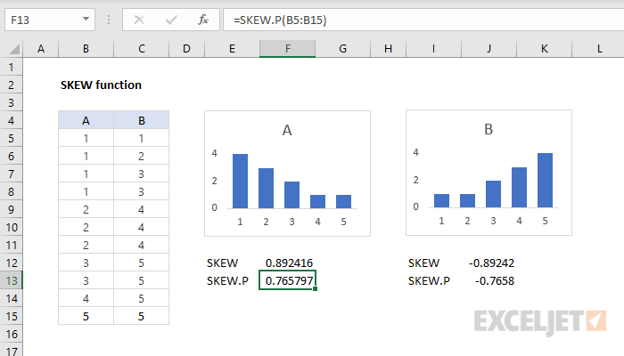Select column B header
624x356 pixels.
(x=86, y=49)
